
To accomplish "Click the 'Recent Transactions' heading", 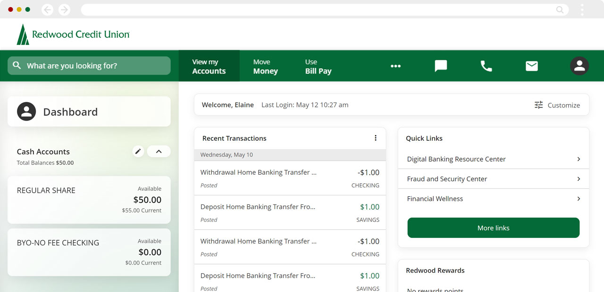I will [x=235, y=138].
